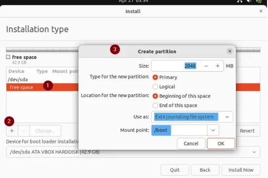Click the Mount point /boot text field

[x=179, y=131]
